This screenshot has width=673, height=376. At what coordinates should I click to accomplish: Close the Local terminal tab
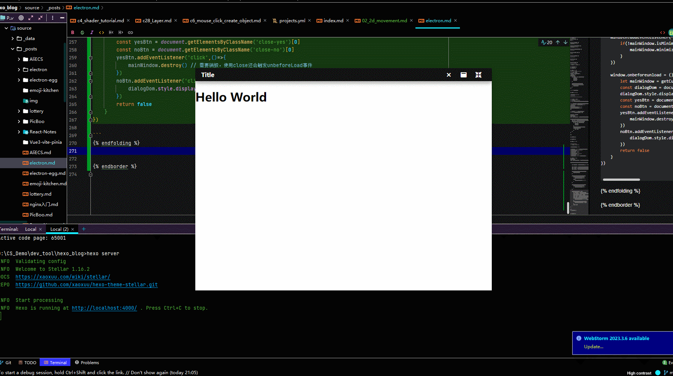(40, 229)
